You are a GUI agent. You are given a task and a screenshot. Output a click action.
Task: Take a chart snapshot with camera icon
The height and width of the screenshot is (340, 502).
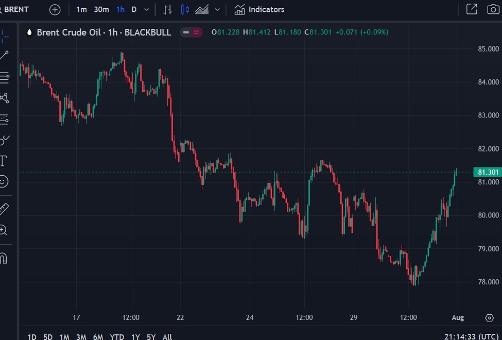coord(492,9)
